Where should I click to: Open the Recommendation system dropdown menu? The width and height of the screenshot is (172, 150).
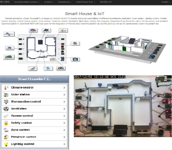pyautogui.click(x=27, y=2)
